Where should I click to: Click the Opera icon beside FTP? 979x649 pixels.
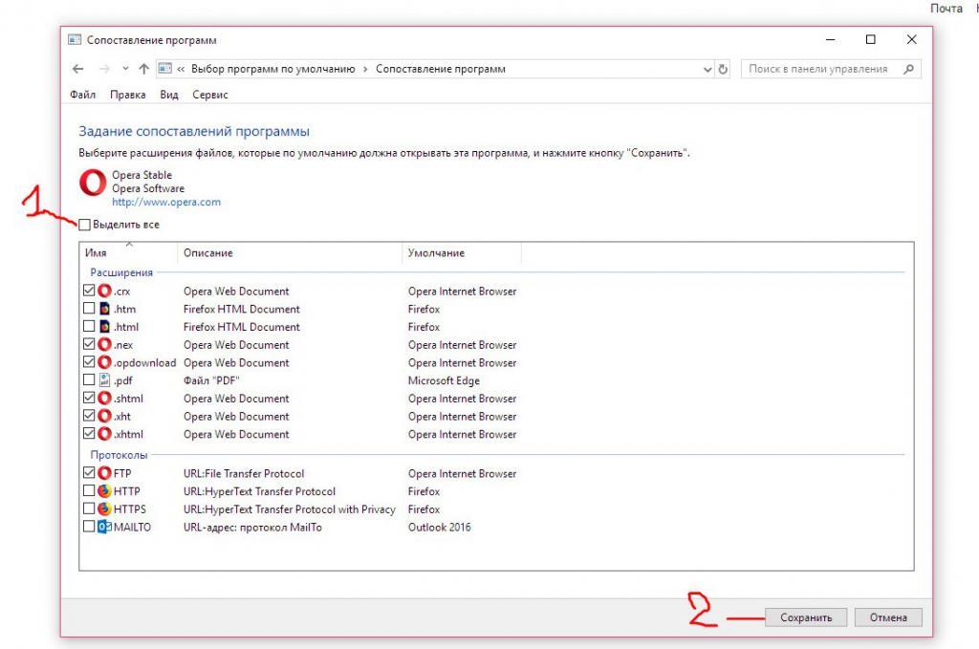tap(105, 473)
